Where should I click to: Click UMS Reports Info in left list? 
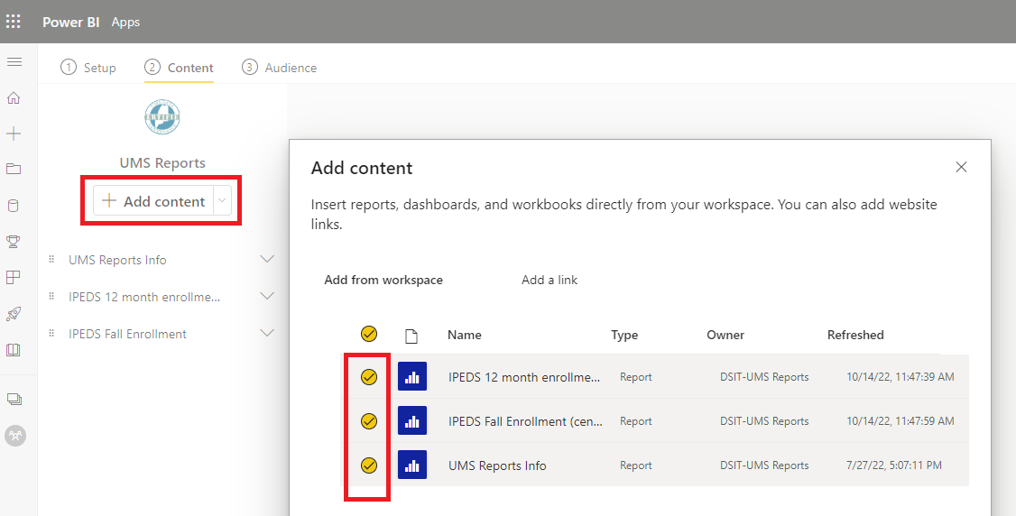click(117, 260)
